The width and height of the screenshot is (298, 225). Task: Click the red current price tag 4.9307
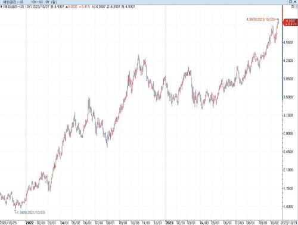290,22
